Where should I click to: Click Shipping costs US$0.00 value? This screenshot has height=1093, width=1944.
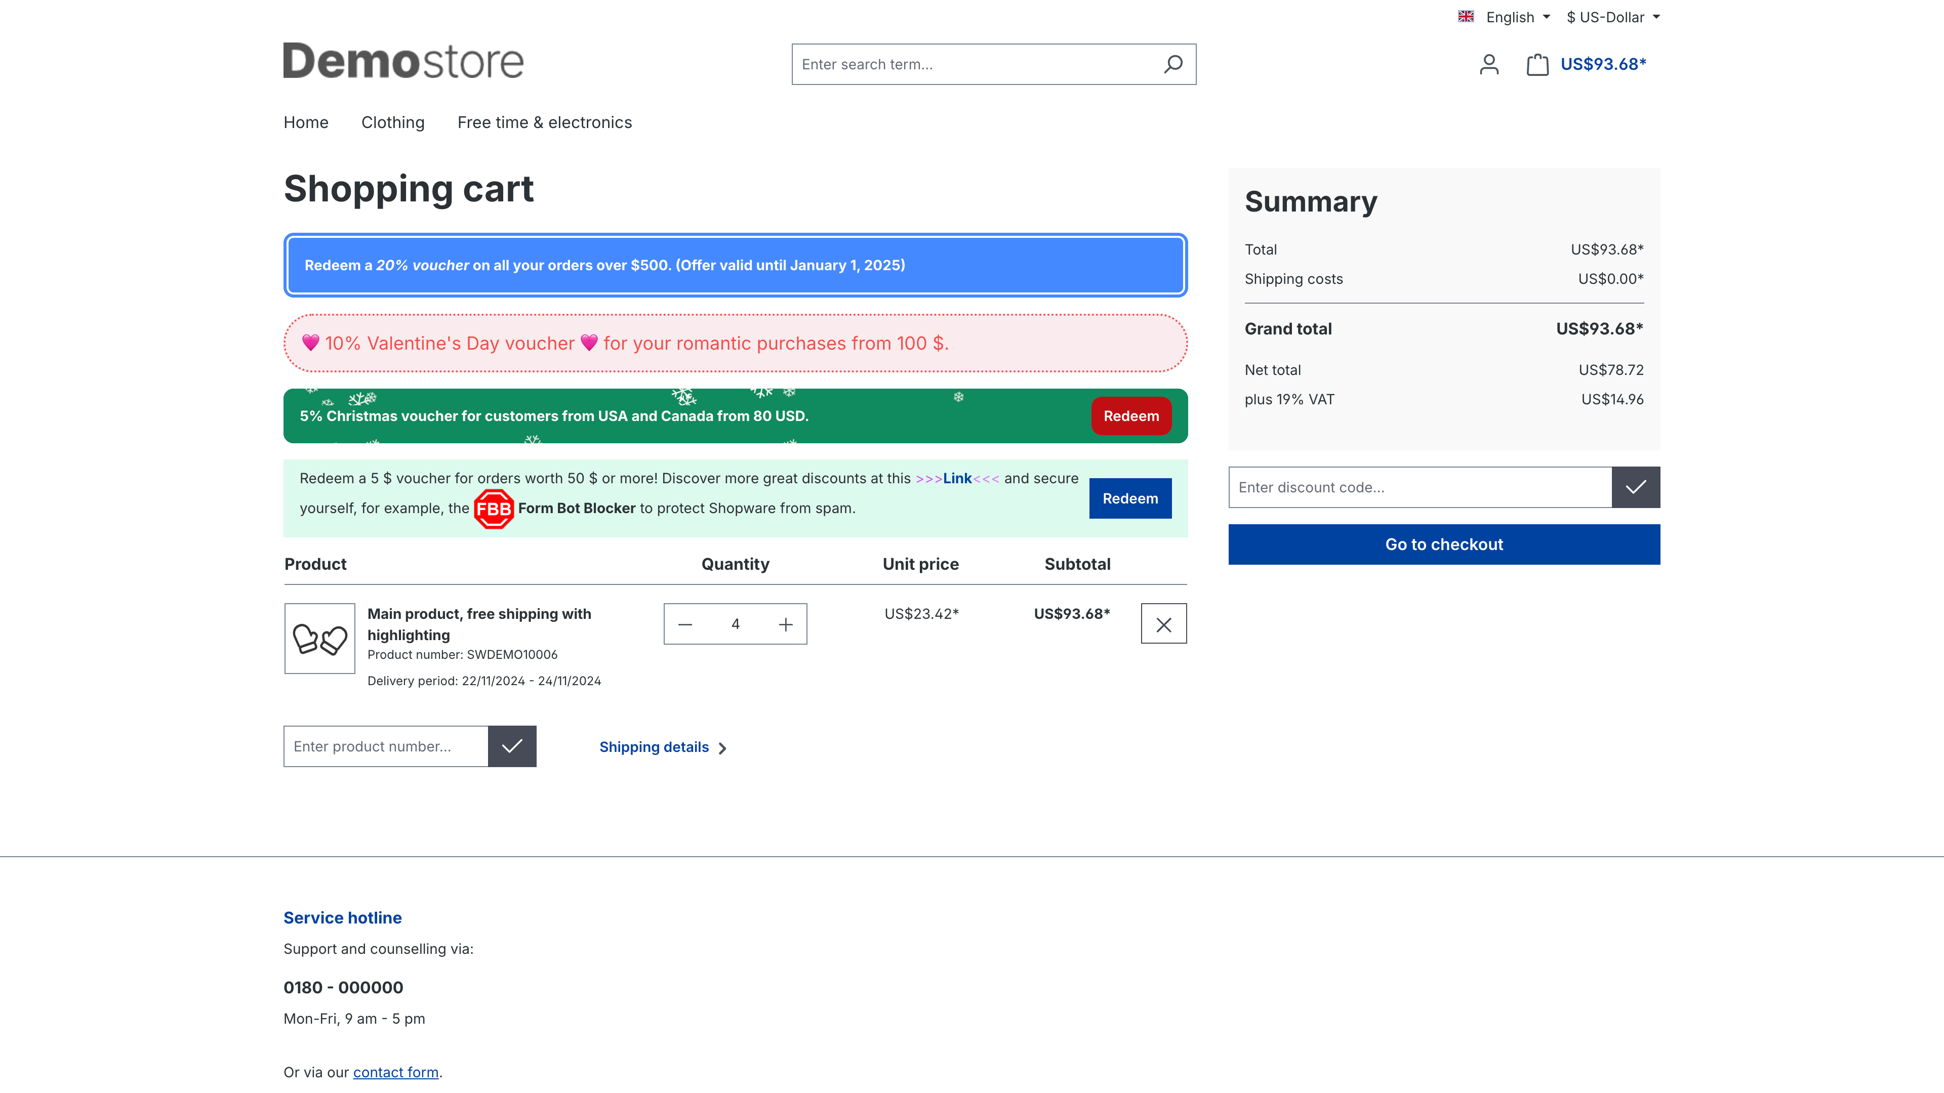coord(1610,279)
